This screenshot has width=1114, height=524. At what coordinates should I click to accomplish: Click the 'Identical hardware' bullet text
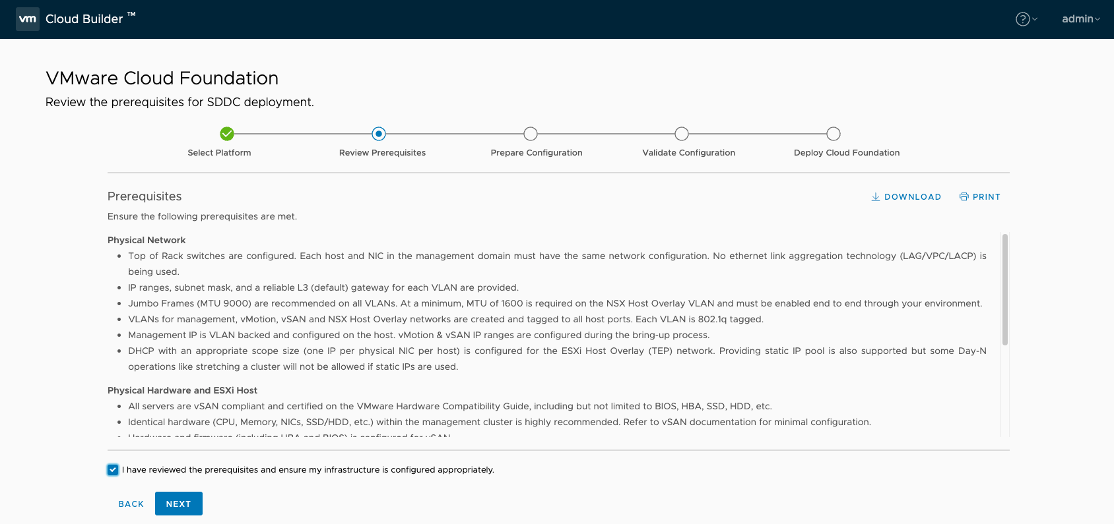click(x=500, y=422)
